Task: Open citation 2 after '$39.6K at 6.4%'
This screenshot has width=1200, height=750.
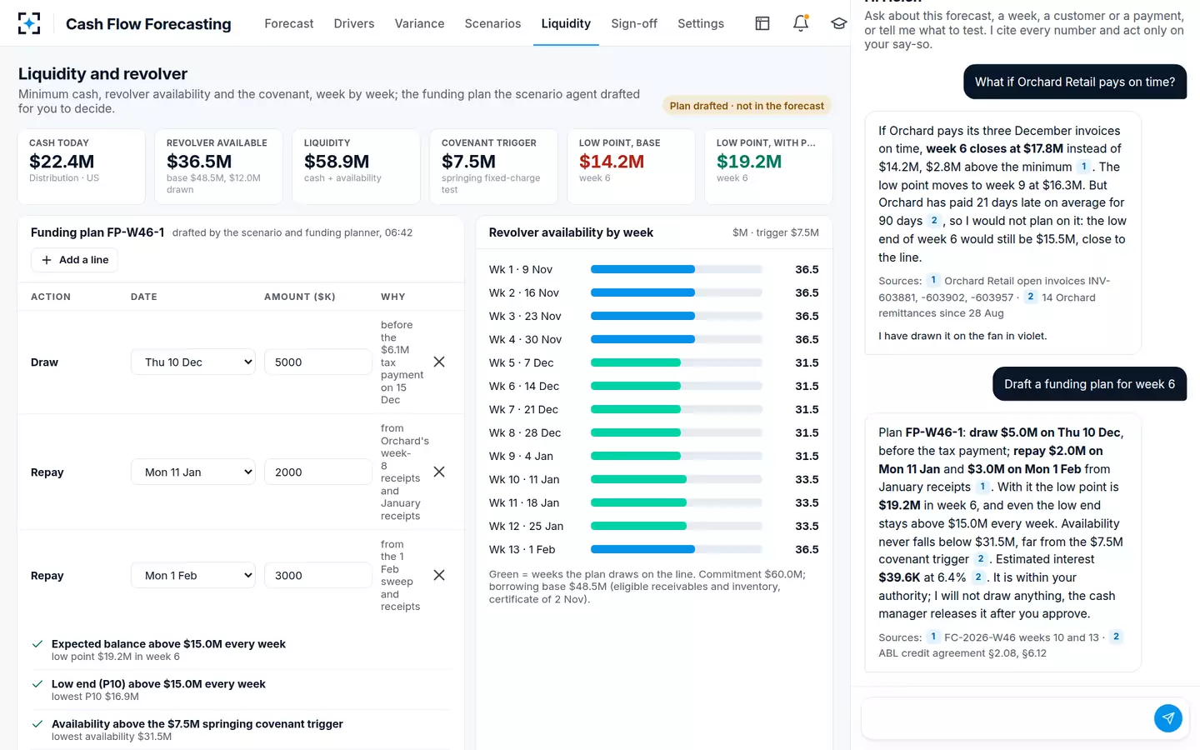Action: tap(978, 577)
